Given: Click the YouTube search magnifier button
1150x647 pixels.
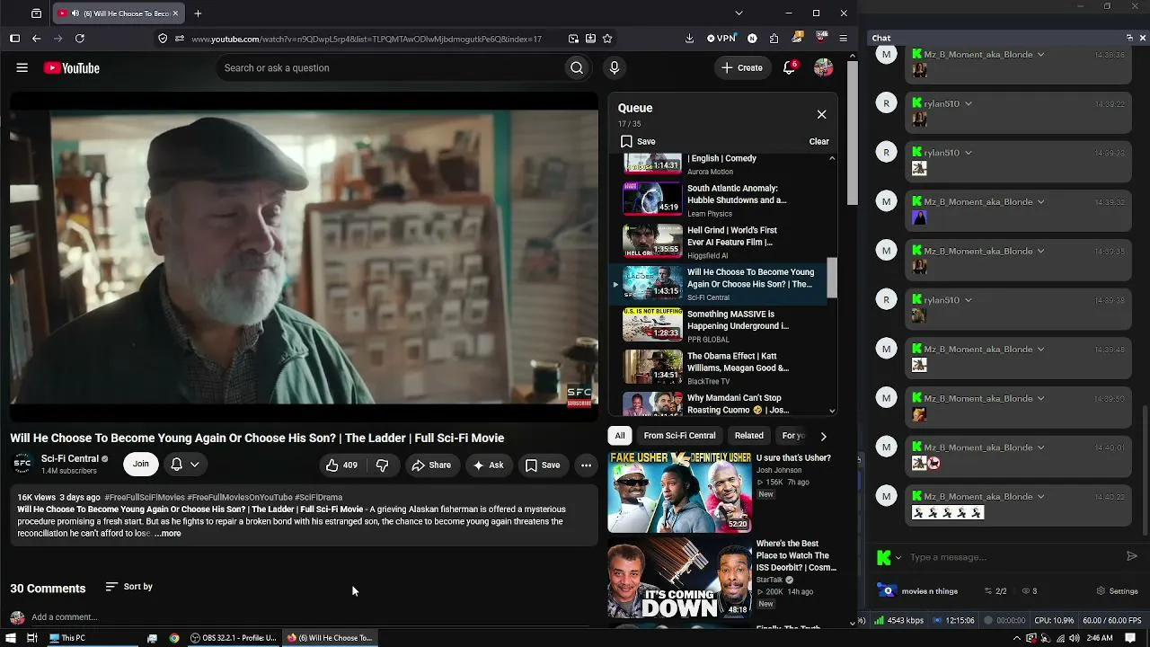Looking at the screenshot, I should click(x=577, y=67).
